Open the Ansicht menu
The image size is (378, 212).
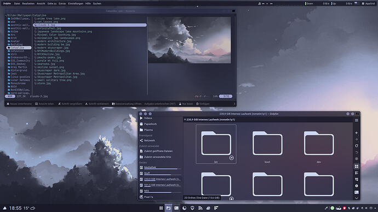41,4
